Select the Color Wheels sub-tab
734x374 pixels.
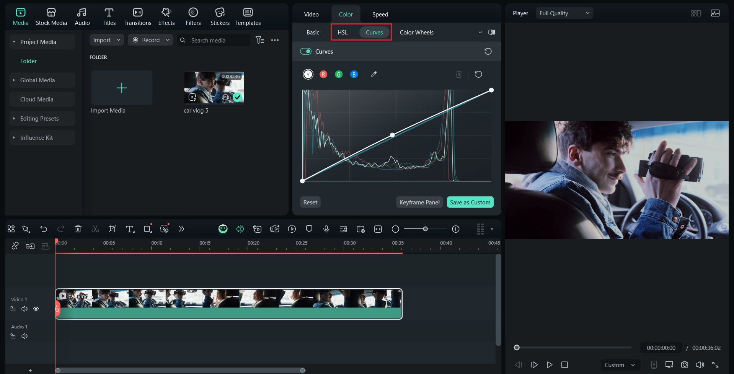point(416,33)
